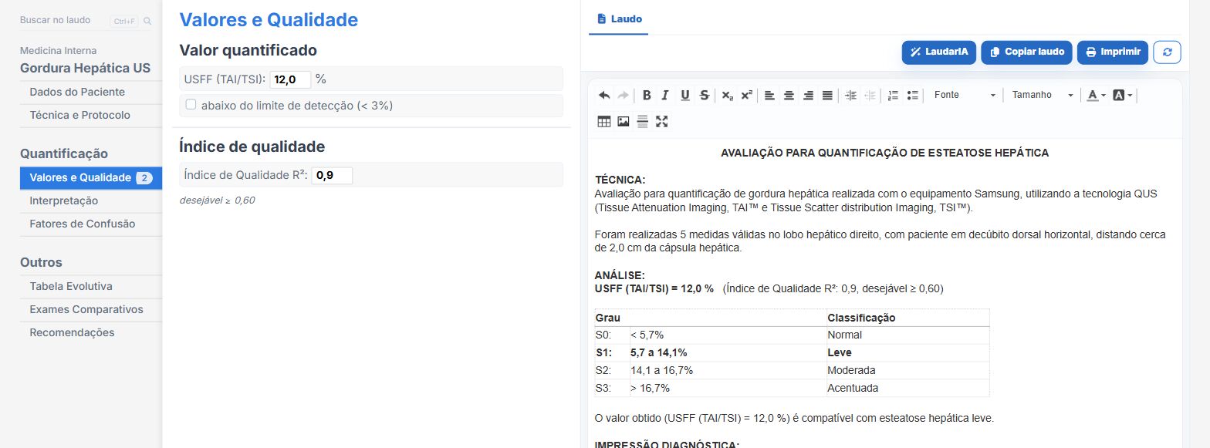The width and height of the screenshot is (1210, 448).
Task: Decrease paragraph indent
Action: (870, 96)
